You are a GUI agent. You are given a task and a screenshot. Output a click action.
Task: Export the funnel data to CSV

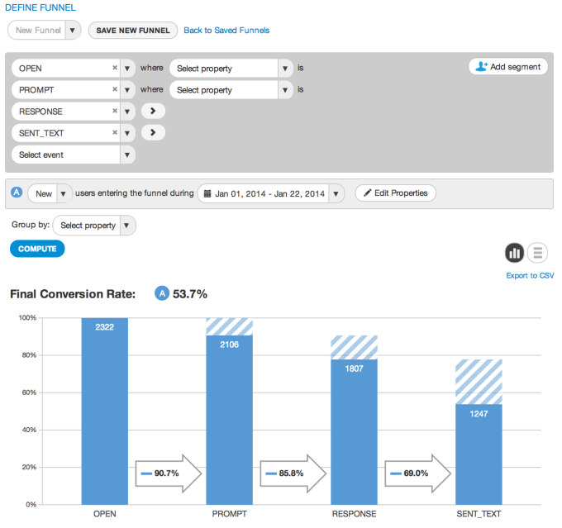coord(530,275)
